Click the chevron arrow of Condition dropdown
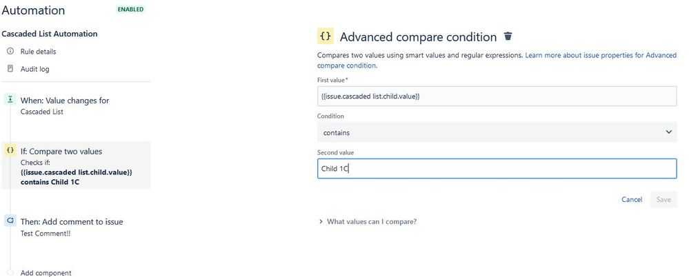This screenshot has height=277, width=689. 668,132
